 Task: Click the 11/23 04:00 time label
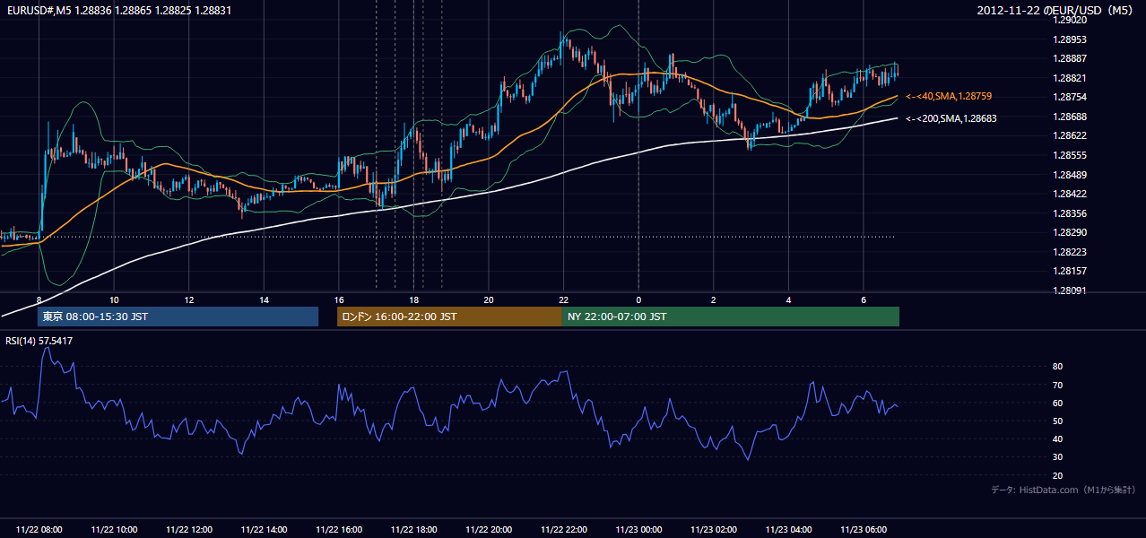click(x=788, y=530)
